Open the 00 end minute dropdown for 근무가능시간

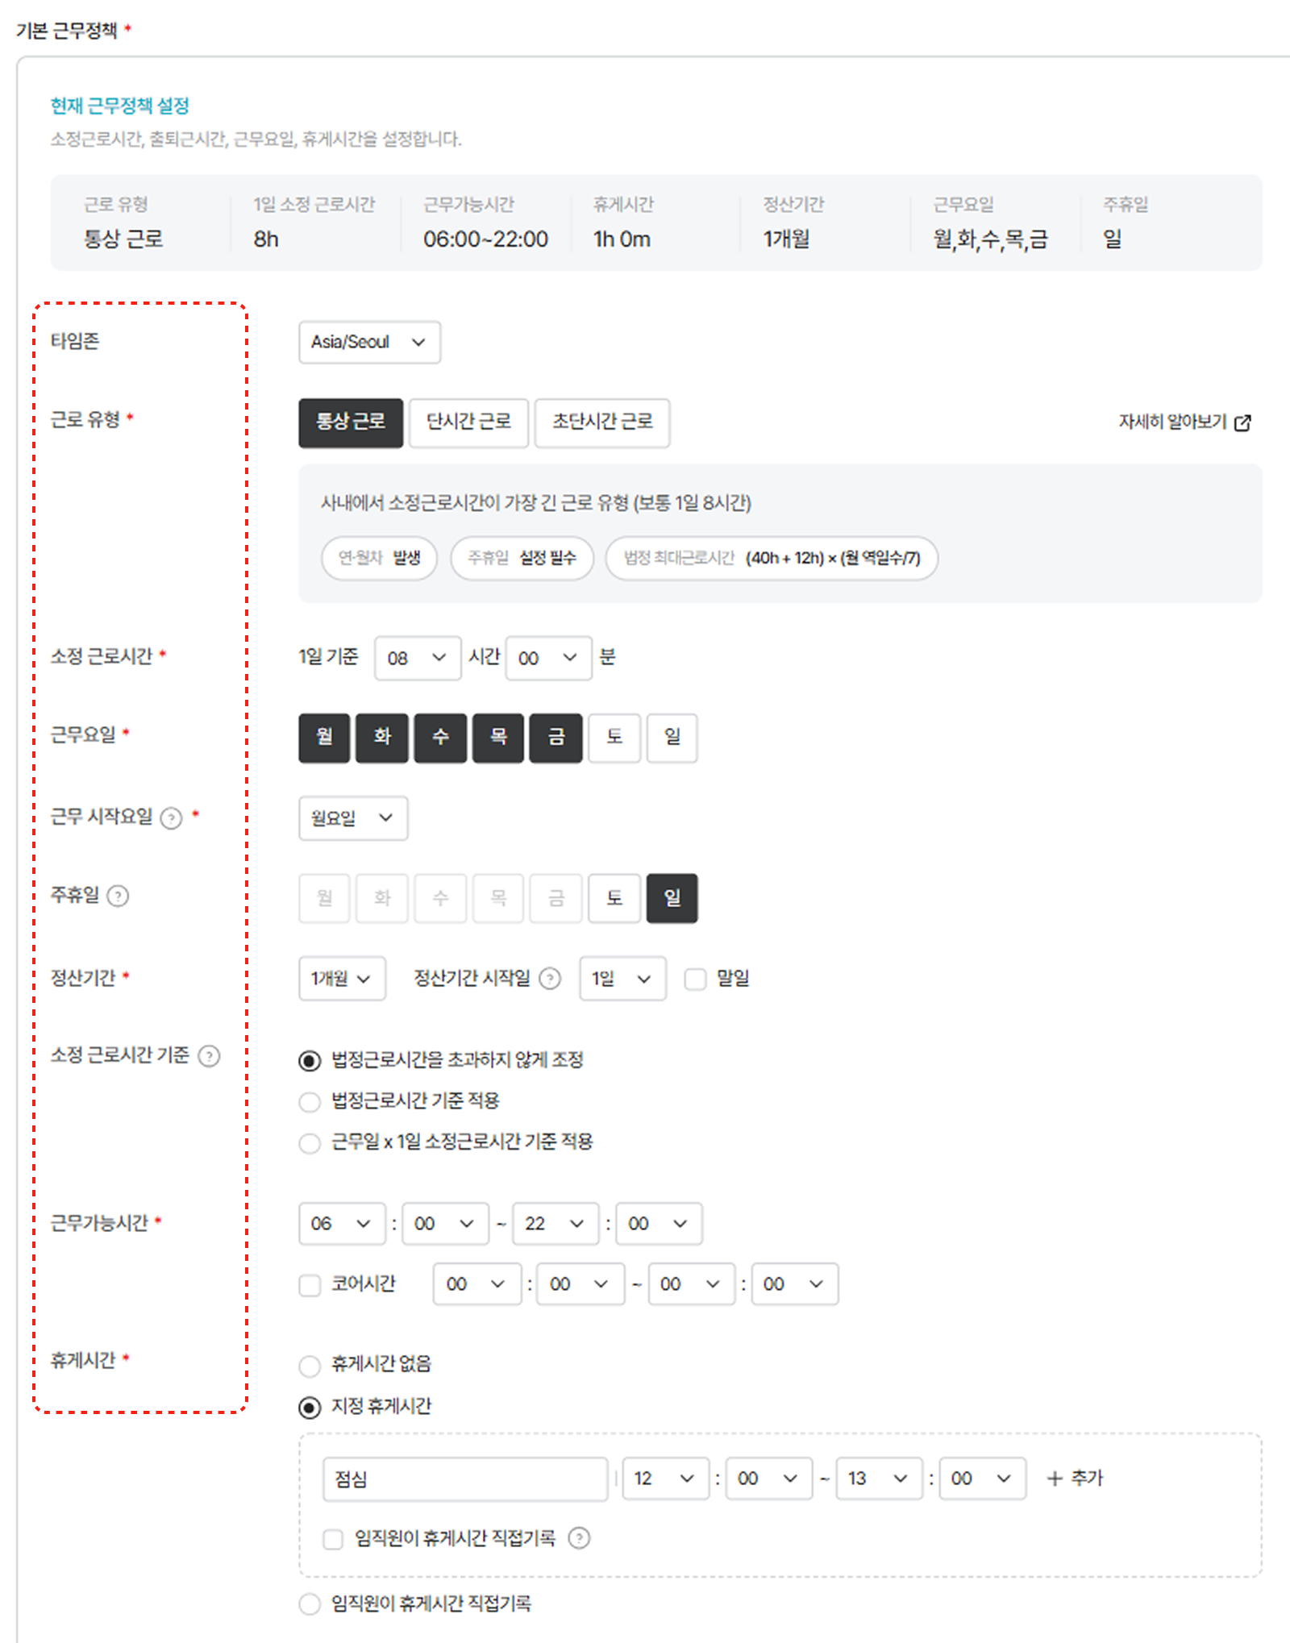pos(660,1224)
